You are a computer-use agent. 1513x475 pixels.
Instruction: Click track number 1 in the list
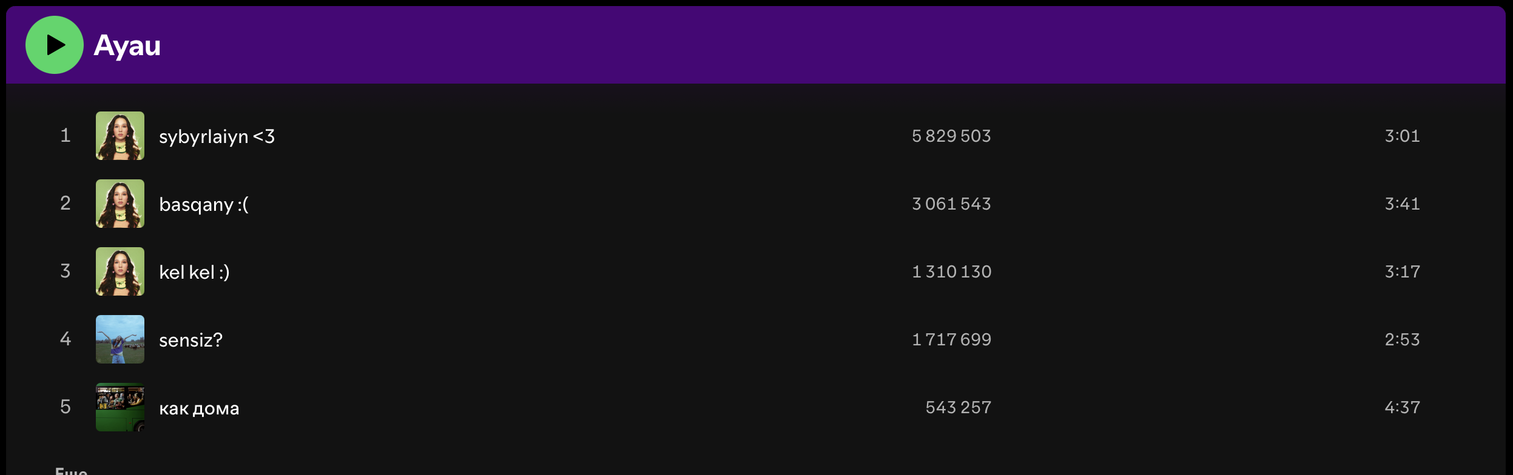66,135
